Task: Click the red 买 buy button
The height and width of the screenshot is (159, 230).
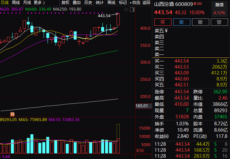Action: click(163, 22)
